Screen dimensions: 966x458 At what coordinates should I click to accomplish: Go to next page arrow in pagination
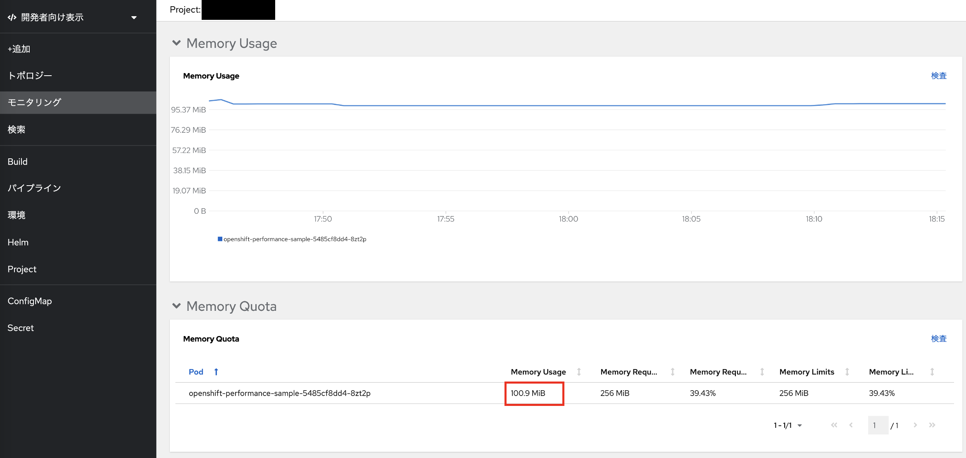coord(915,425)
